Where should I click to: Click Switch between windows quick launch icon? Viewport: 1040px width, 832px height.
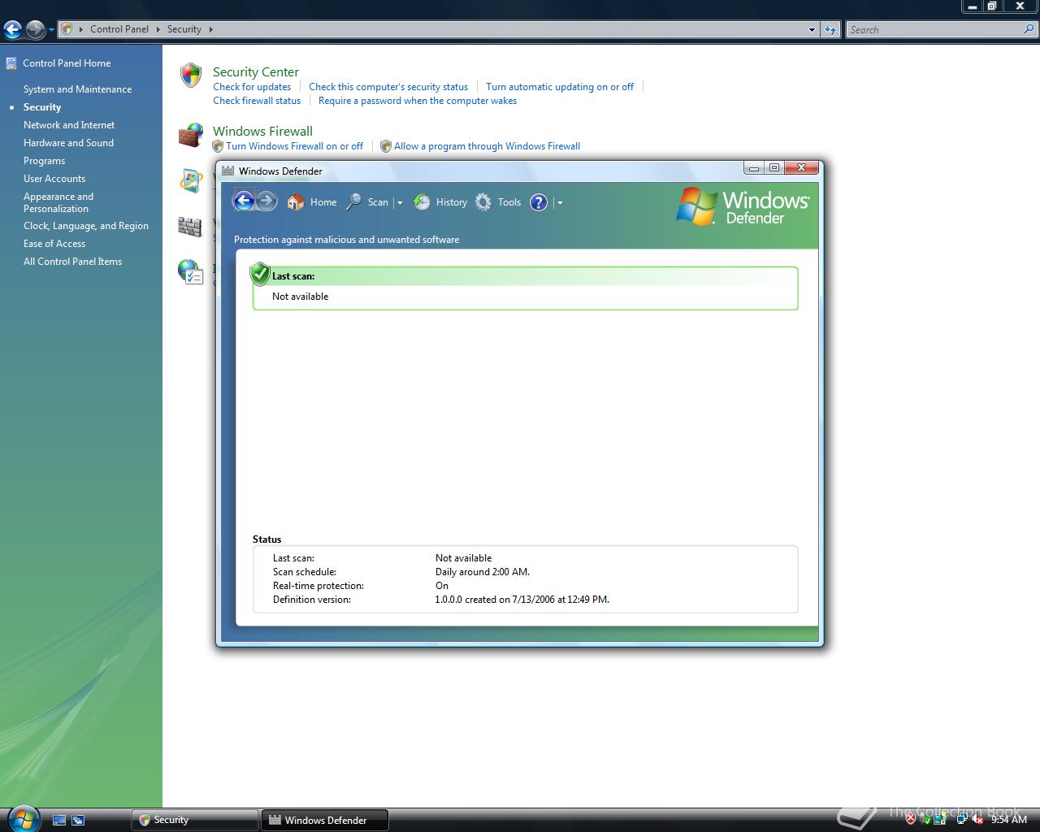click(78, 821)
